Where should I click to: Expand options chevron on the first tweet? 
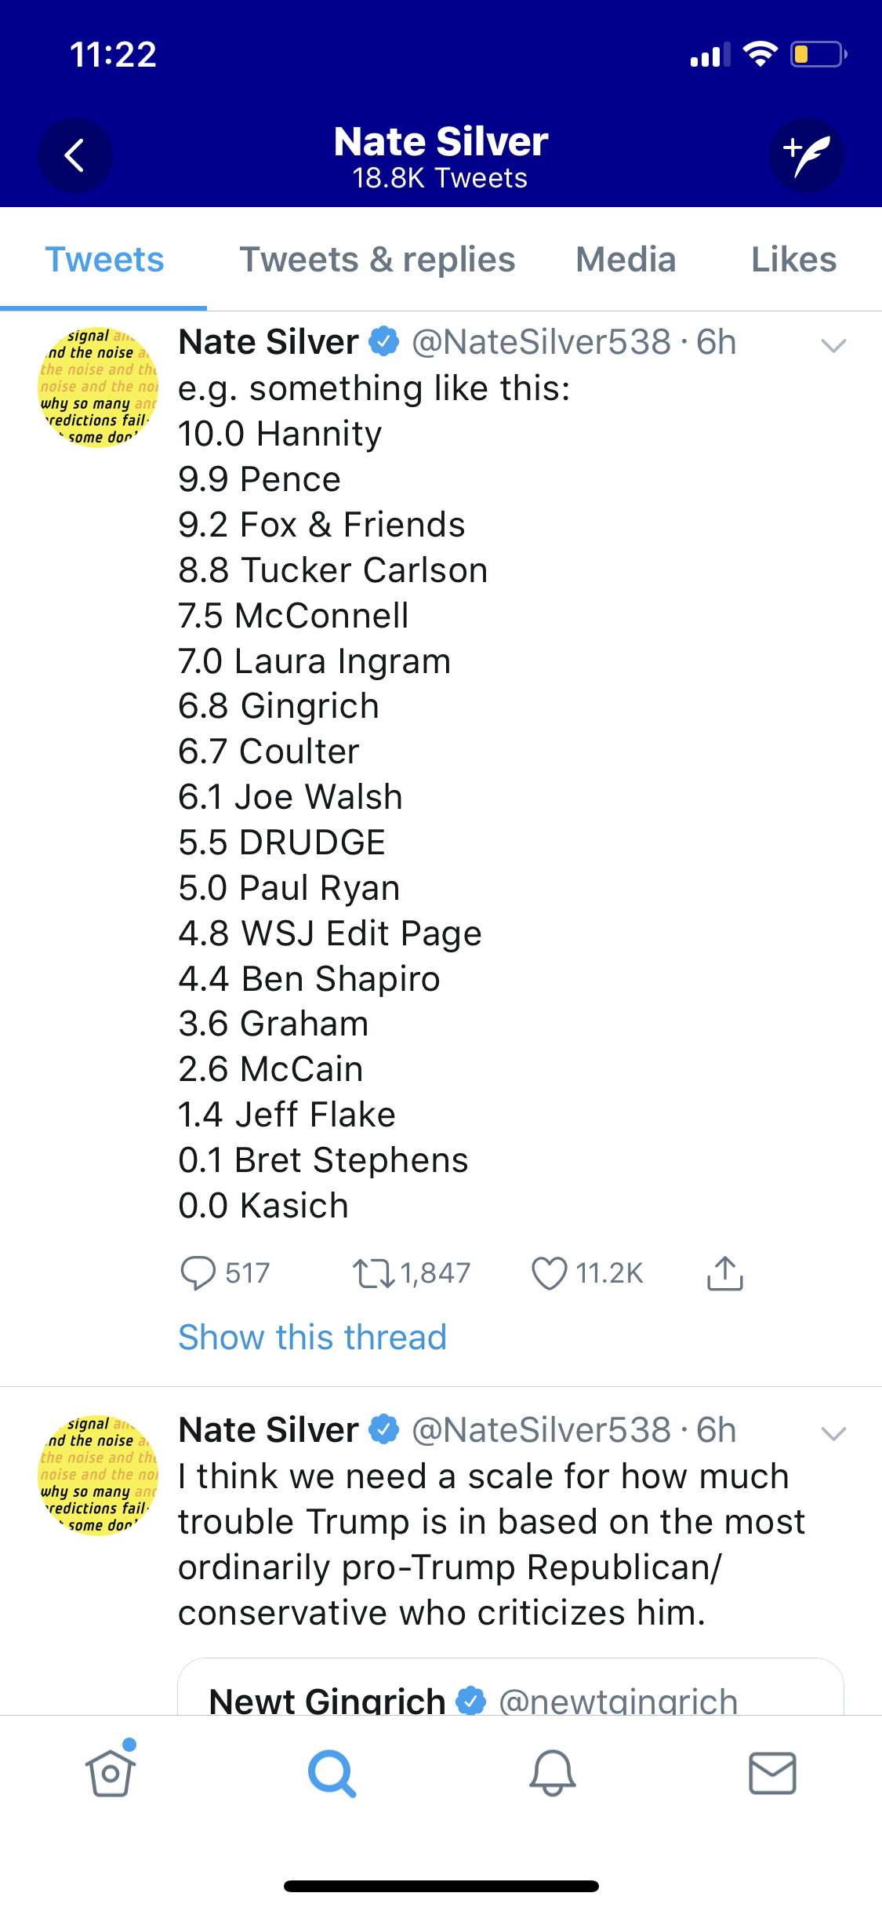[833, 345]
